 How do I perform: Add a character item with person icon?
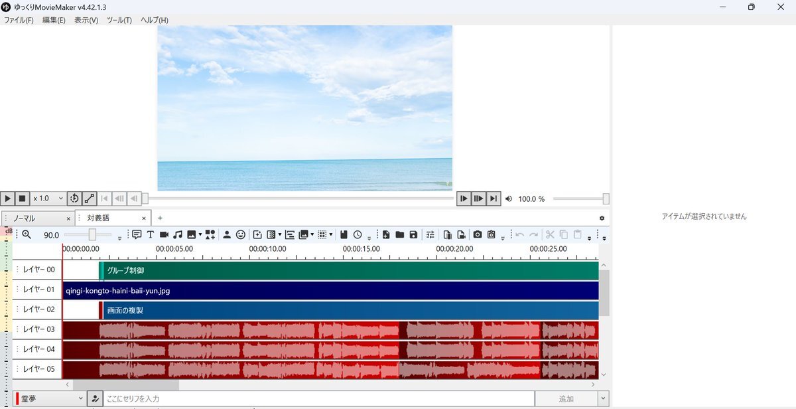227,234
